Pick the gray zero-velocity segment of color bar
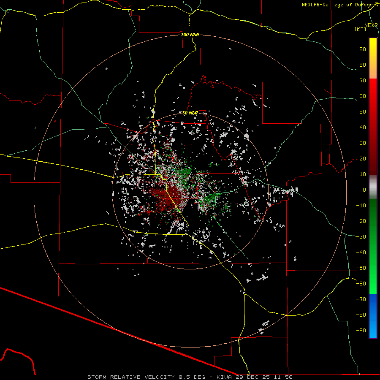 coord(373,188)
